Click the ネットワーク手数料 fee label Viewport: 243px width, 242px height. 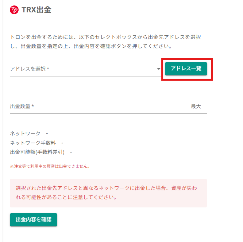pos(33,143)
